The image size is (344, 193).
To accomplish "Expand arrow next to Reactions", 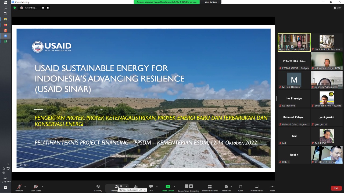I will point(231,187).
